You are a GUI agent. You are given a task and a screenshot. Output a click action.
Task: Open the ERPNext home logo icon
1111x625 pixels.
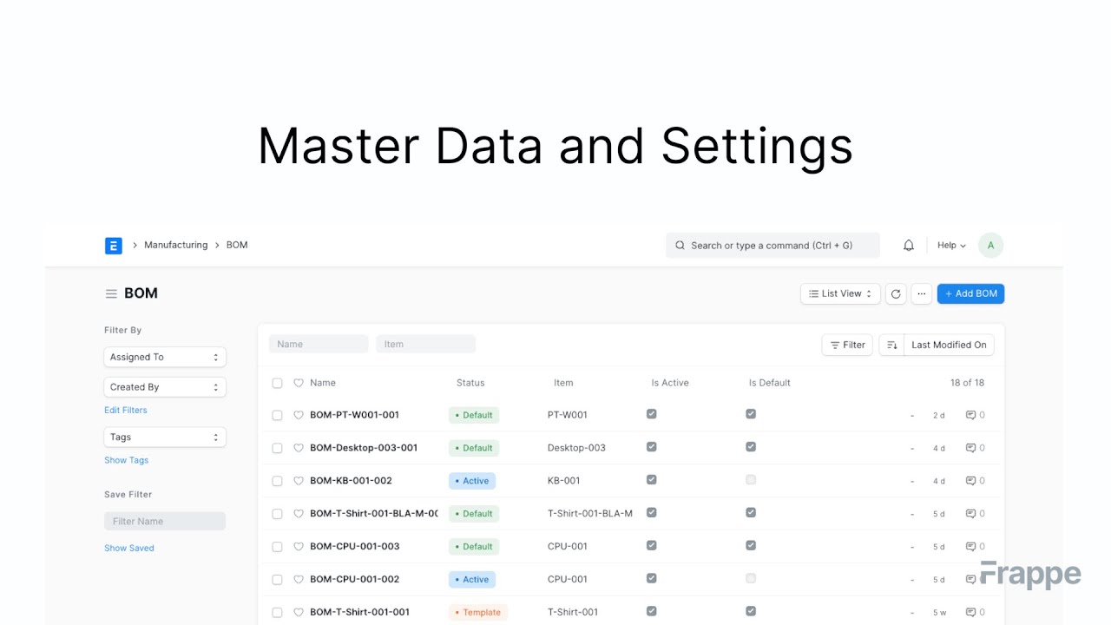pos(113,246)
